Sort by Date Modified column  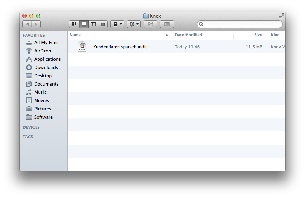click(x=202, y=35)
